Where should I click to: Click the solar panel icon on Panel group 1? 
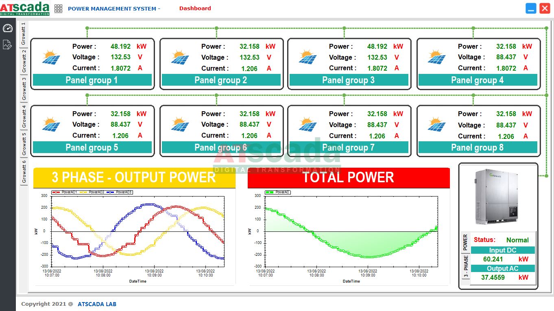(x=52, y=58)
